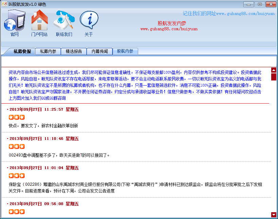This screenshot has width=278, height=219.
Task: Open the 精选报告 tab
Action: 74,51
